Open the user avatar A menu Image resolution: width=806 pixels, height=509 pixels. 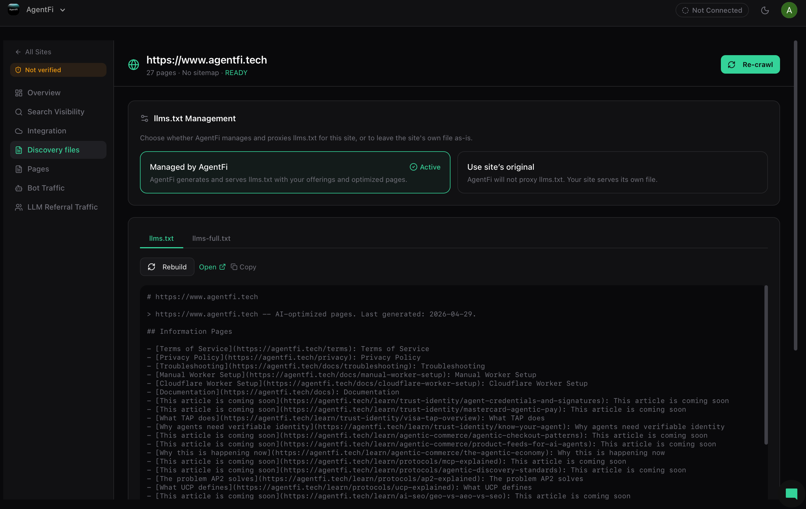pyautogui.click(x=789, y=10)
